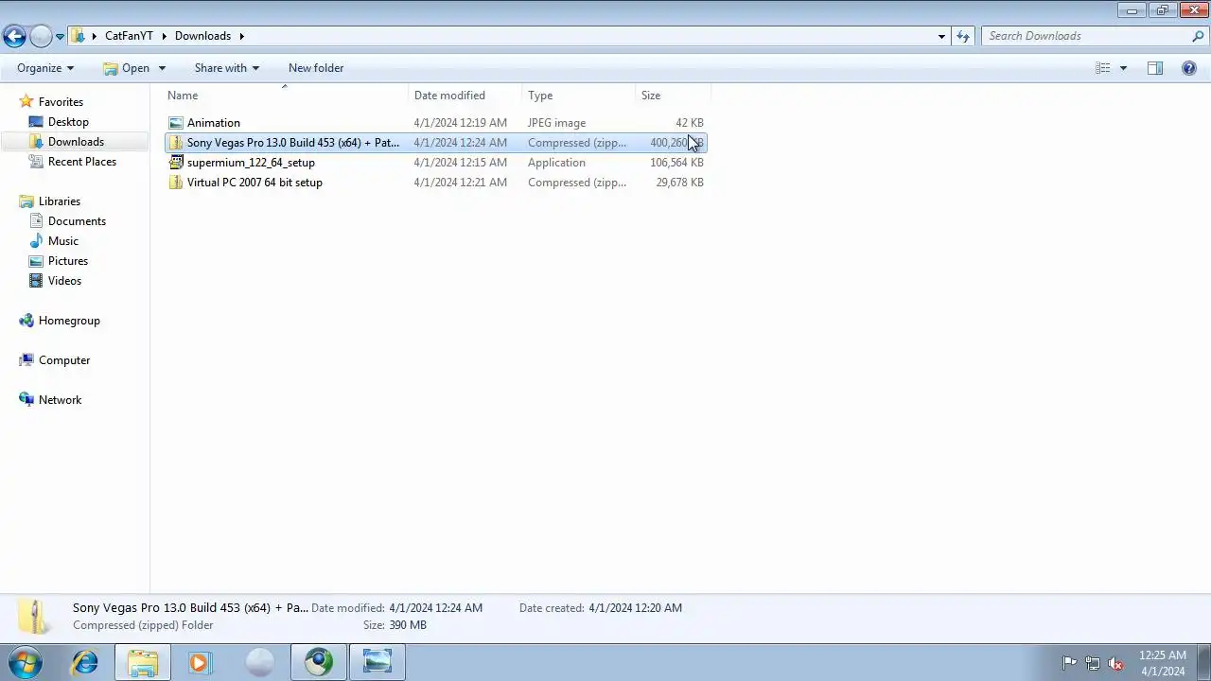Select the Animation JPEG file icon
Image resolution: width=1211 pixels, height=681 pixels.
coord(175,123)
